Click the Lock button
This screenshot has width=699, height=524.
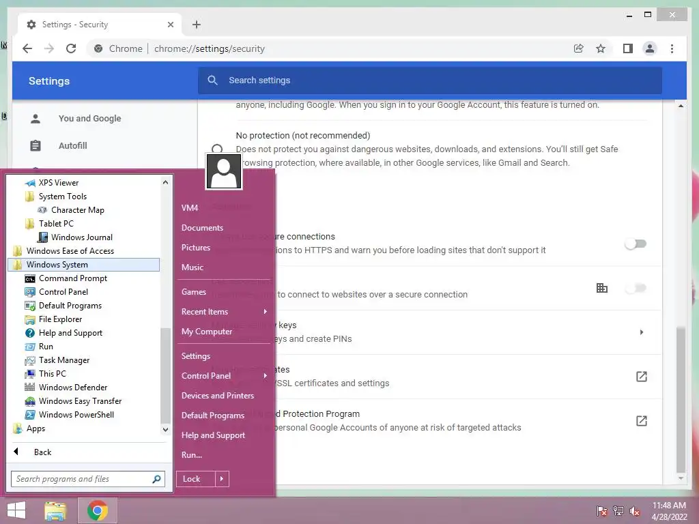point(196,479)
